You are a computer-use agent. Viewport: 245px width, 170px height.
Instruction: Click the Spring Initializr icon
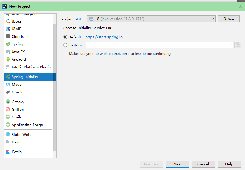[x=8, y=77]
